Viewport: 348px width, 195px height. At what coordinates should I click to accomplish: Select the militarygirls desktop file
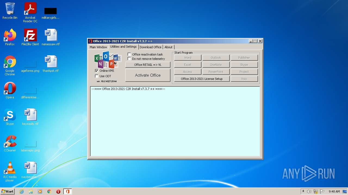click(x=50, y=13)
